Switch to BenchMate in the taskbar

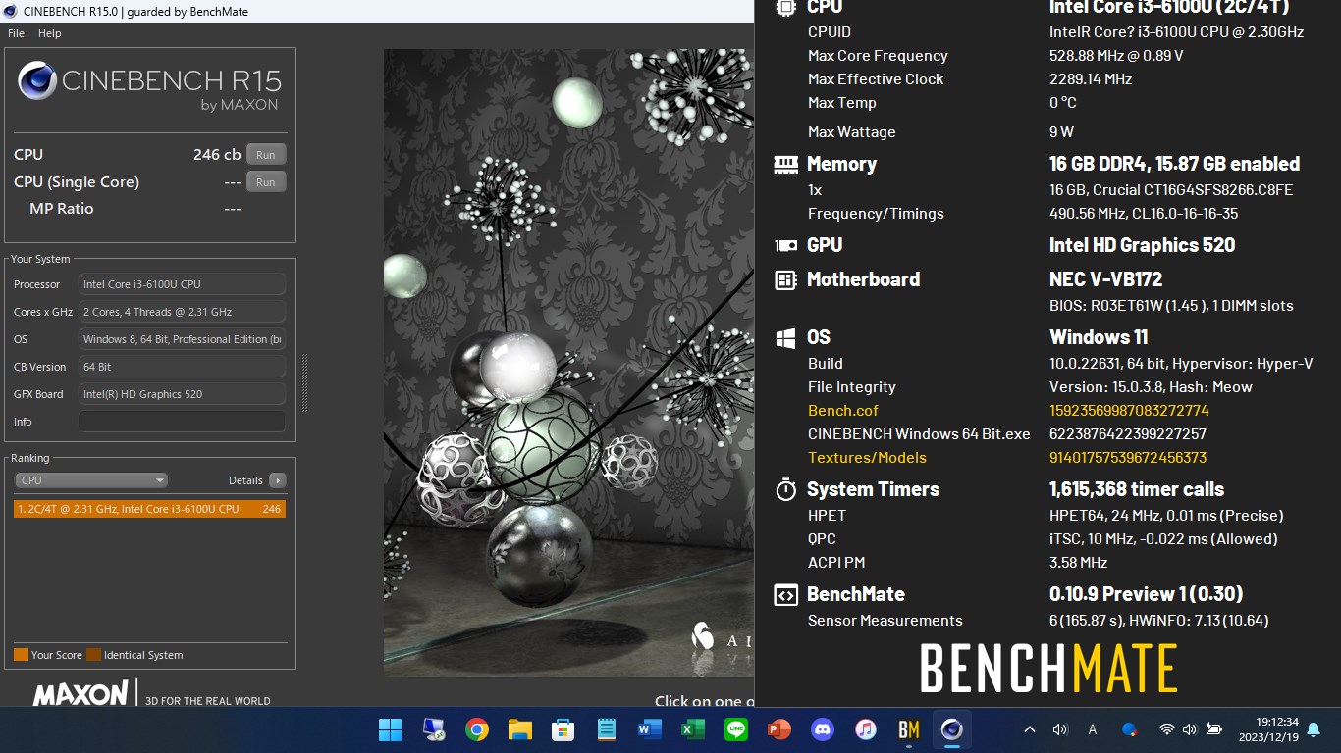pyautogui.click(x=908, y=729)
